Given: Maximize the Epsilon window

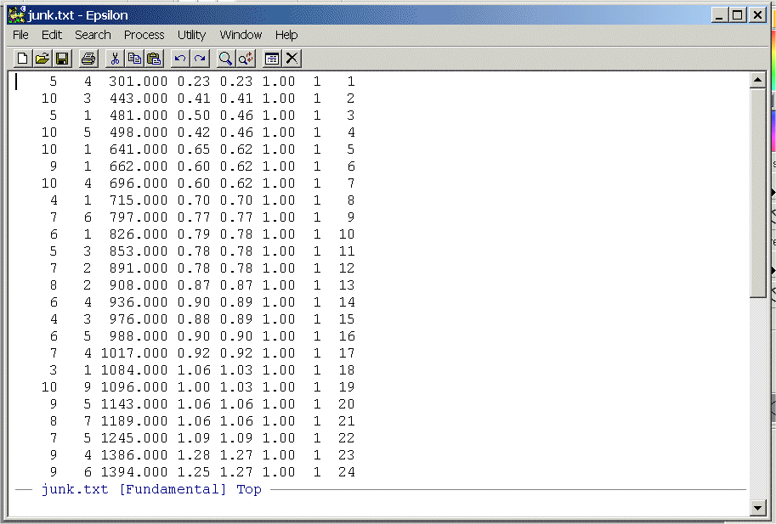Looking at the screenshot, I should pyautogui.click(x=737, y=14).
